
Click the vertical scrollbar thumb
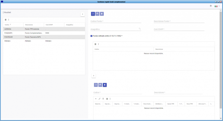tap(221, 60)
